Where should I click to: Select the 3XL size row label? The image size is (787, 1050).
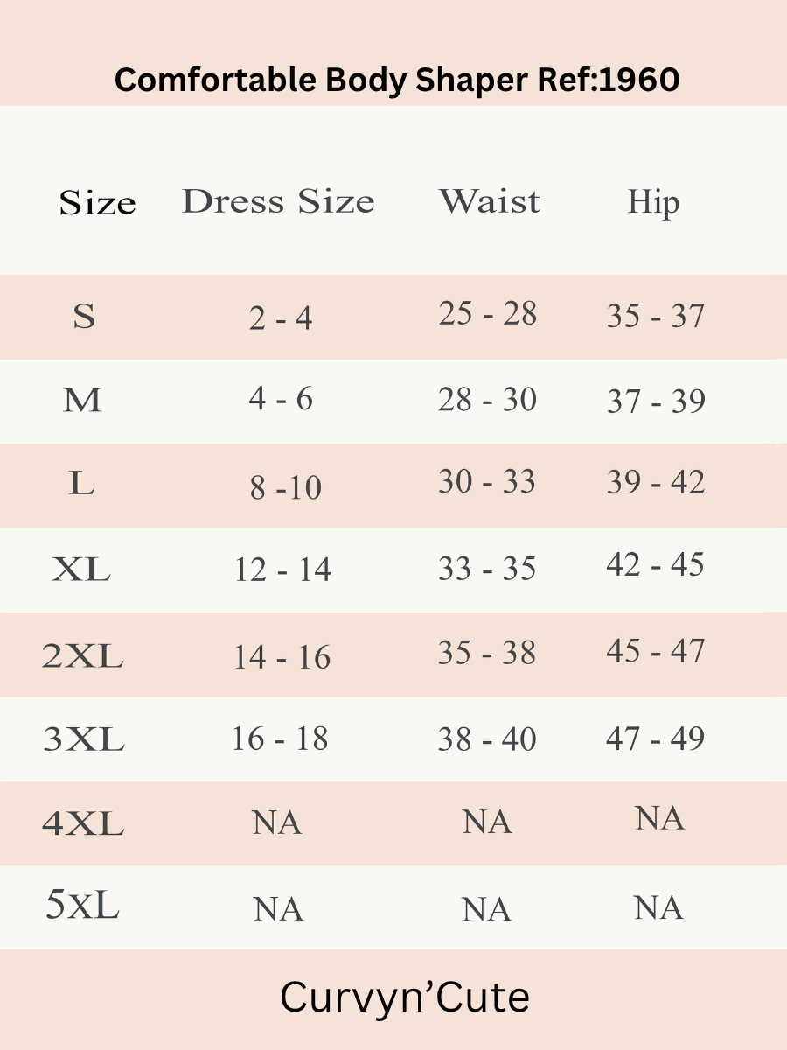coord(83,740)
